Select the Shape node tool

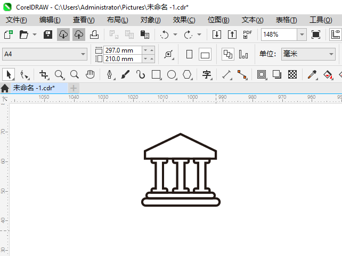click(x=24, y=74)
